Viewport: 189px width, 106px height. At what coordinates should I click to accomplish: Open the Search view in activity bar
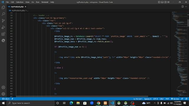3,14
